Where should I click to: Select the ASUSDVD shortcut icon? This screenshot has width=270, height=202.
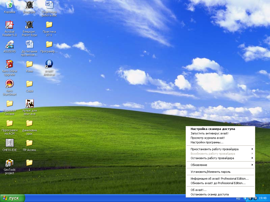coord(9,46)
